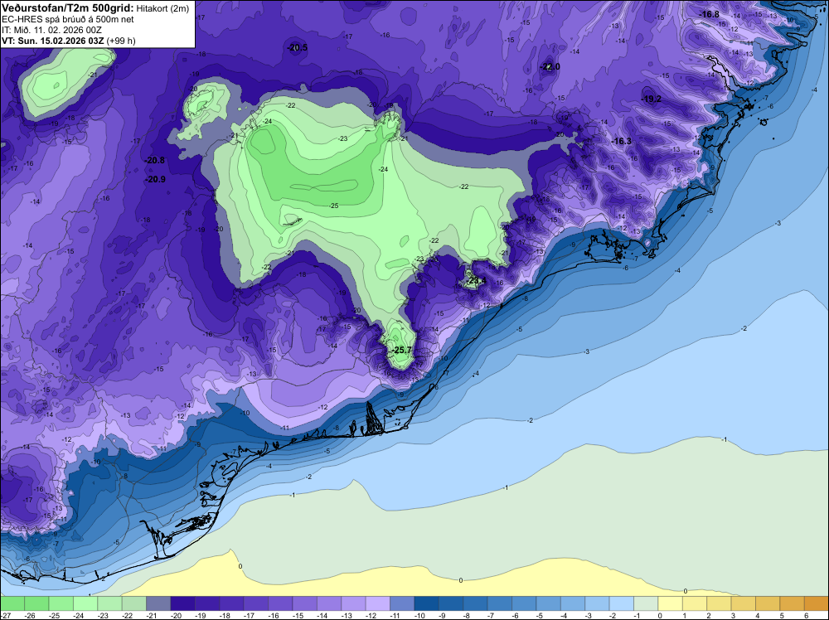Click the bold temperature value -23.4

pos(476,281)
